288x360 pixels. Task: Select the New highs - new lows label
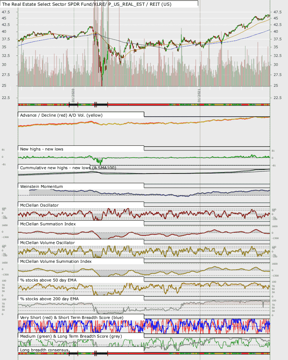pyautogui.click(x=41, y=149)
